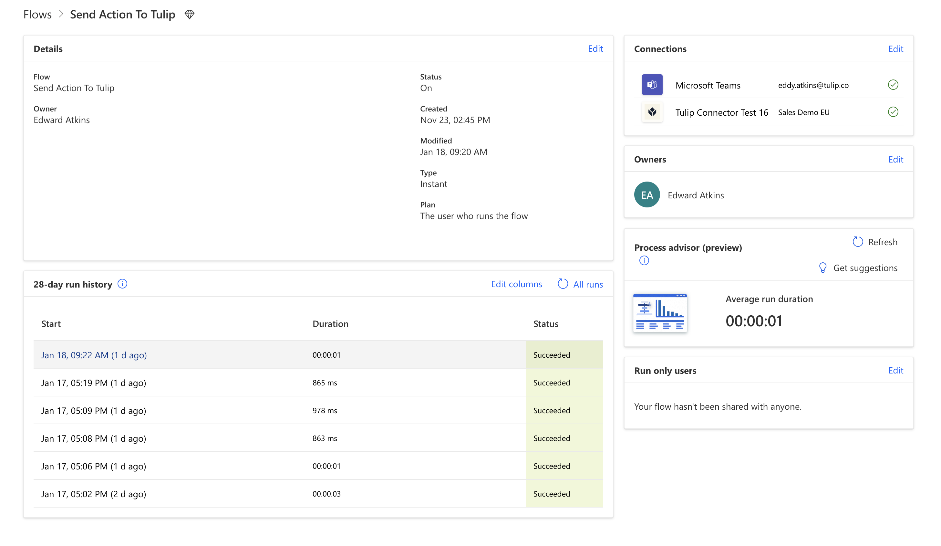Open the Process advisor chart thumbnail

tap(660, 313)
